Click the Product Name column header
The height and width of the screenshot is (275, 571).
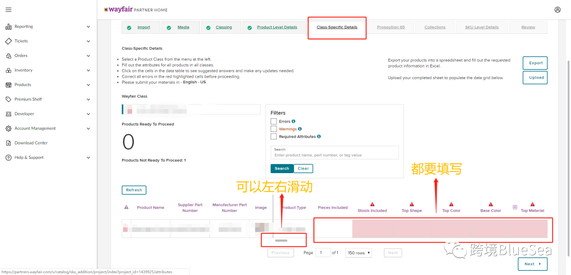tap(150, 207)
